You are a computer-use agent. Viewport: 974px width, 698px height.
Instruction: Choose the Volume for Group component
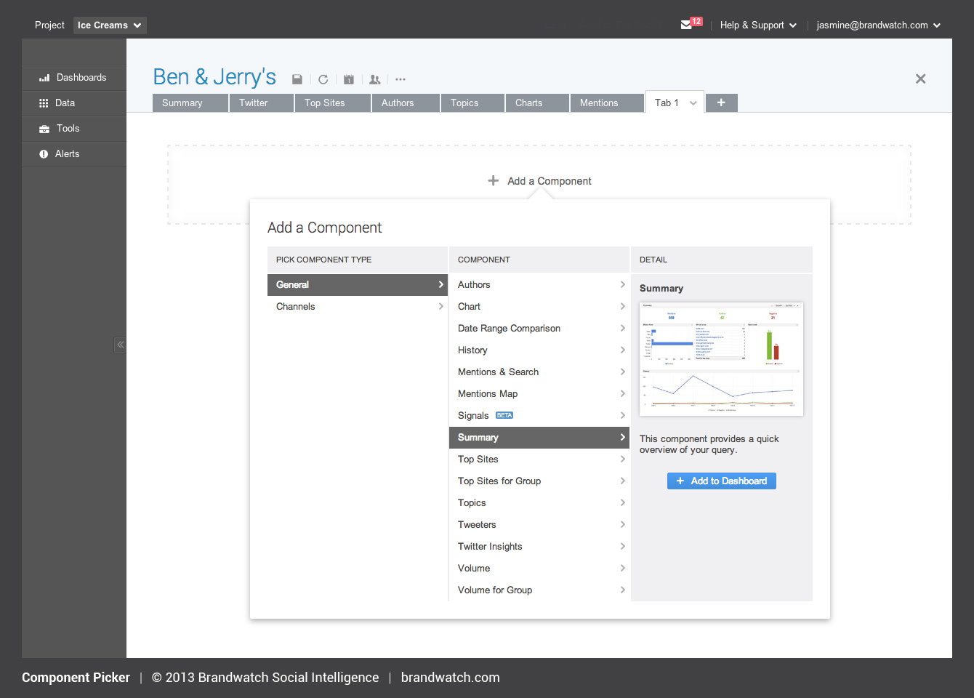[539, 590]
